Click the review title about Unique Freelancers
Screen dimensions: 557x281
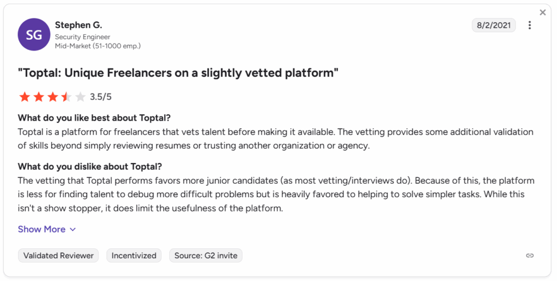click(178, 73)
